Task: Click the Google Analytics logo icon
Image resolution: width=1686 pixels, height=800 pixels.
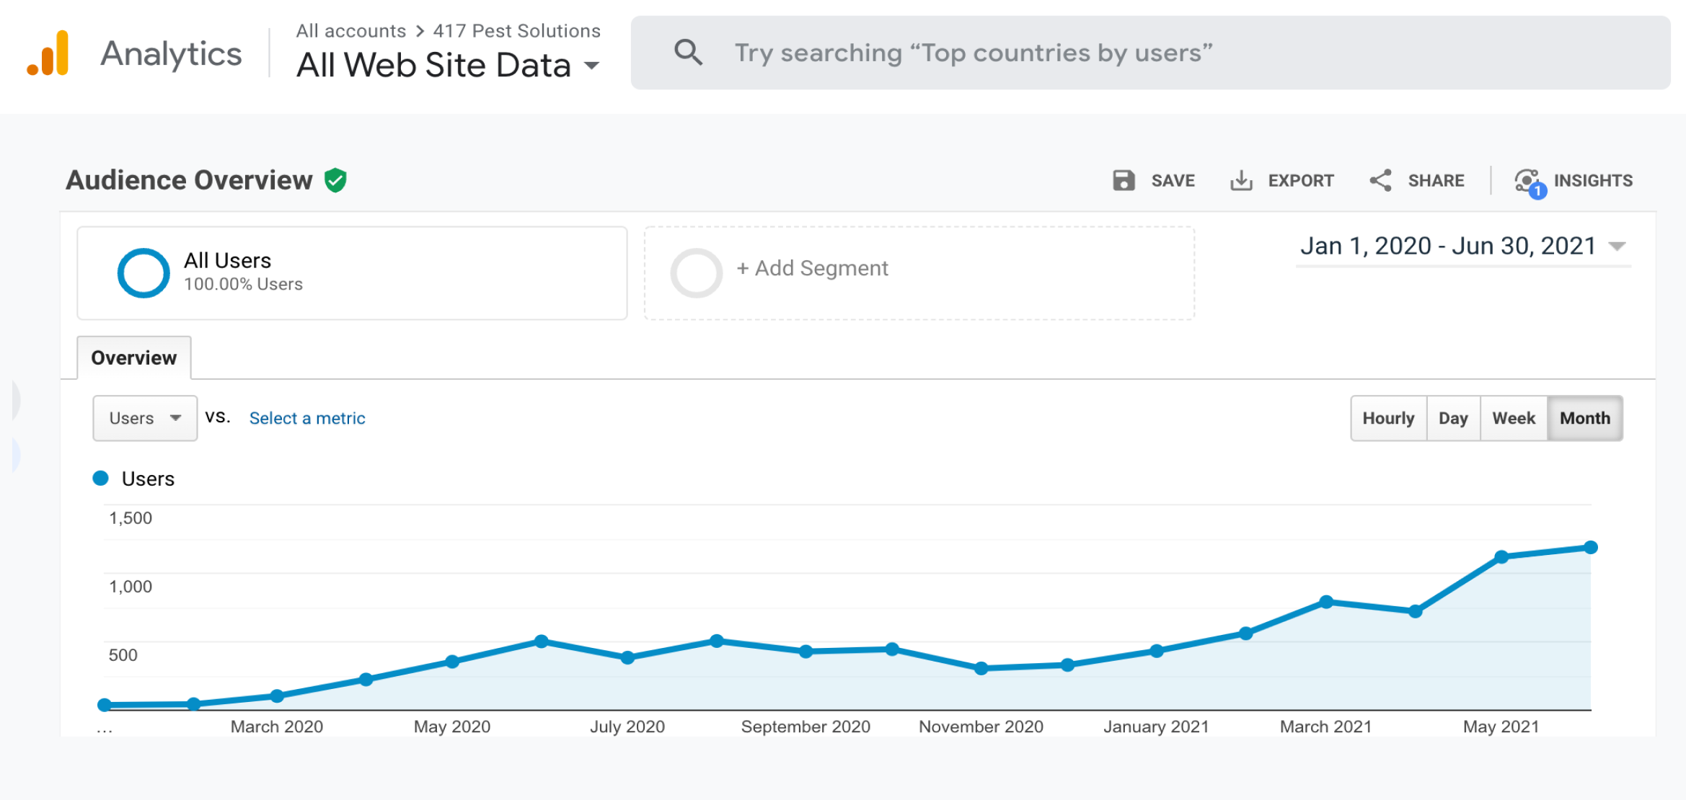Action: pyautogui.click(x=48, y=53)
